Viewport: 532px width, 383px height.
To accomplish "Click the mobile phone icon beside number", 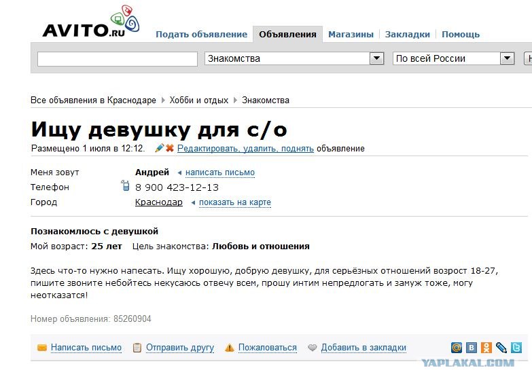I will tap(125, 187).
